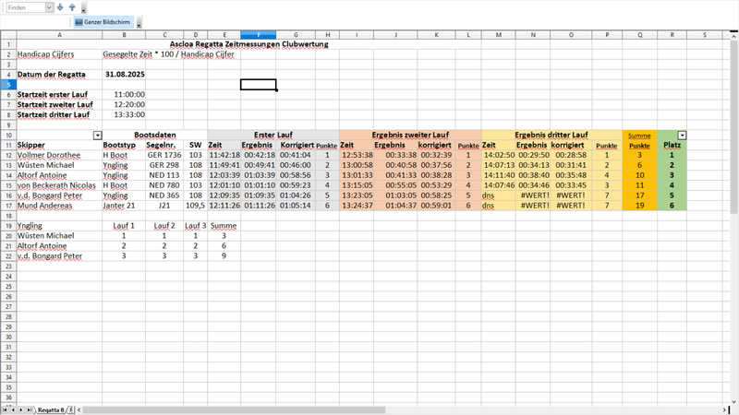Image resolution: width=739 pixels, height=415 pixels.
Task: Select the start time 13:33:00 cell
Action: (x=124, y=114)
